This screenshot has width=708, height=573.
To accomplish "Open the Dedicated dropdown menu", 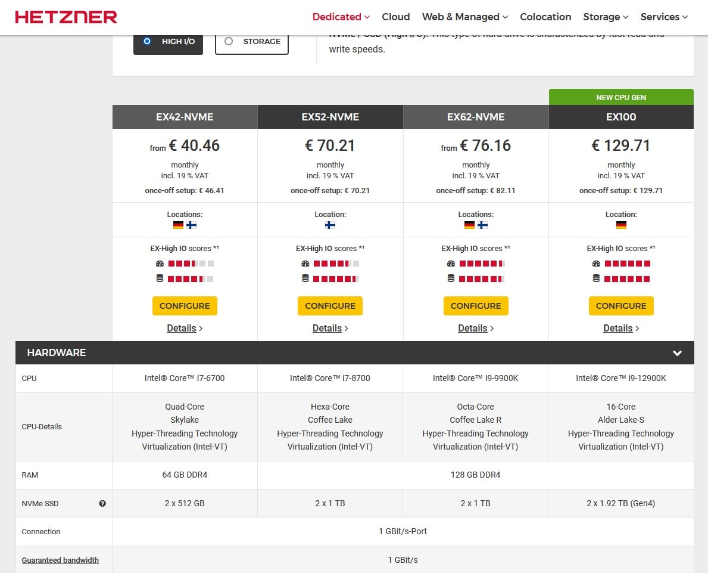I will click(x=341, y=17).
